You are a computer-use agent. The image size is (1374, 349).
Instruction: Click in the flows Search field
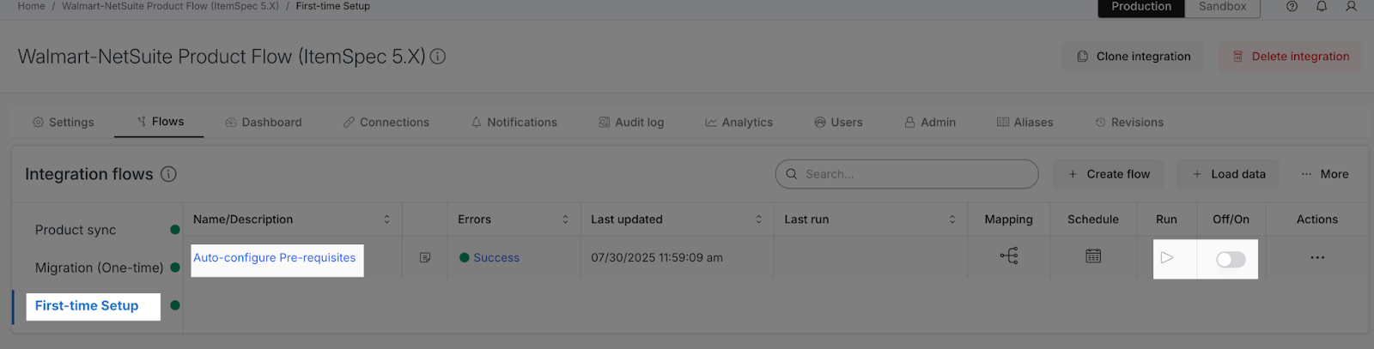(x=907, y=174)
